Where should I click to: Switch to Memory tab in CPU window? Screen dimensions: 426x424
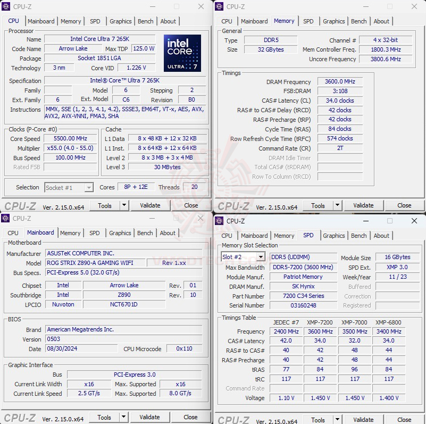[71, 21]
